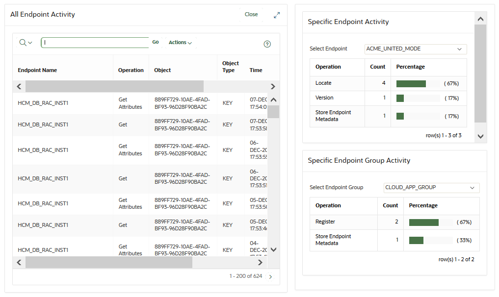
Task: Click the Go button to run the search
Action: tap(155, 42)
